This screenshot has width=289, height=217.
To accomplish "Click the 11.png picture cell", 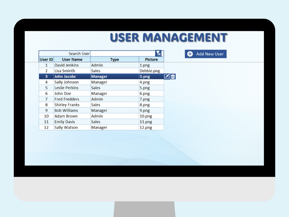I will point(151,122).
